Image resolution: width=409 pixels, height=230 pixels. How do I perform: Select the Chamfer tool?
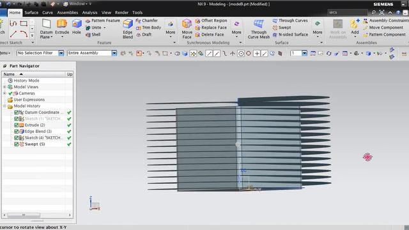(146, 20)
